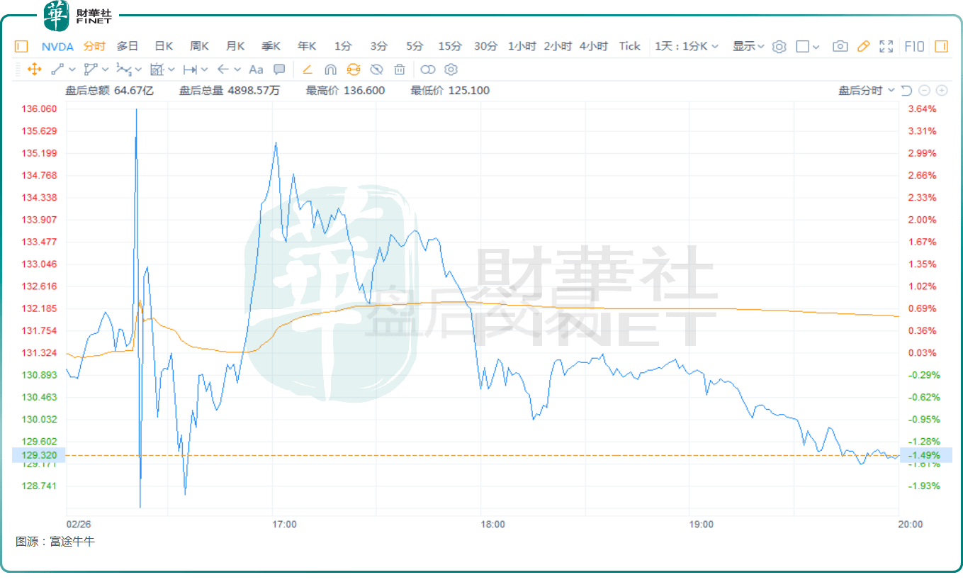Expand measurement tool options arrow
The height and width of the screenshot is (587, 963).
coord(171,69)
